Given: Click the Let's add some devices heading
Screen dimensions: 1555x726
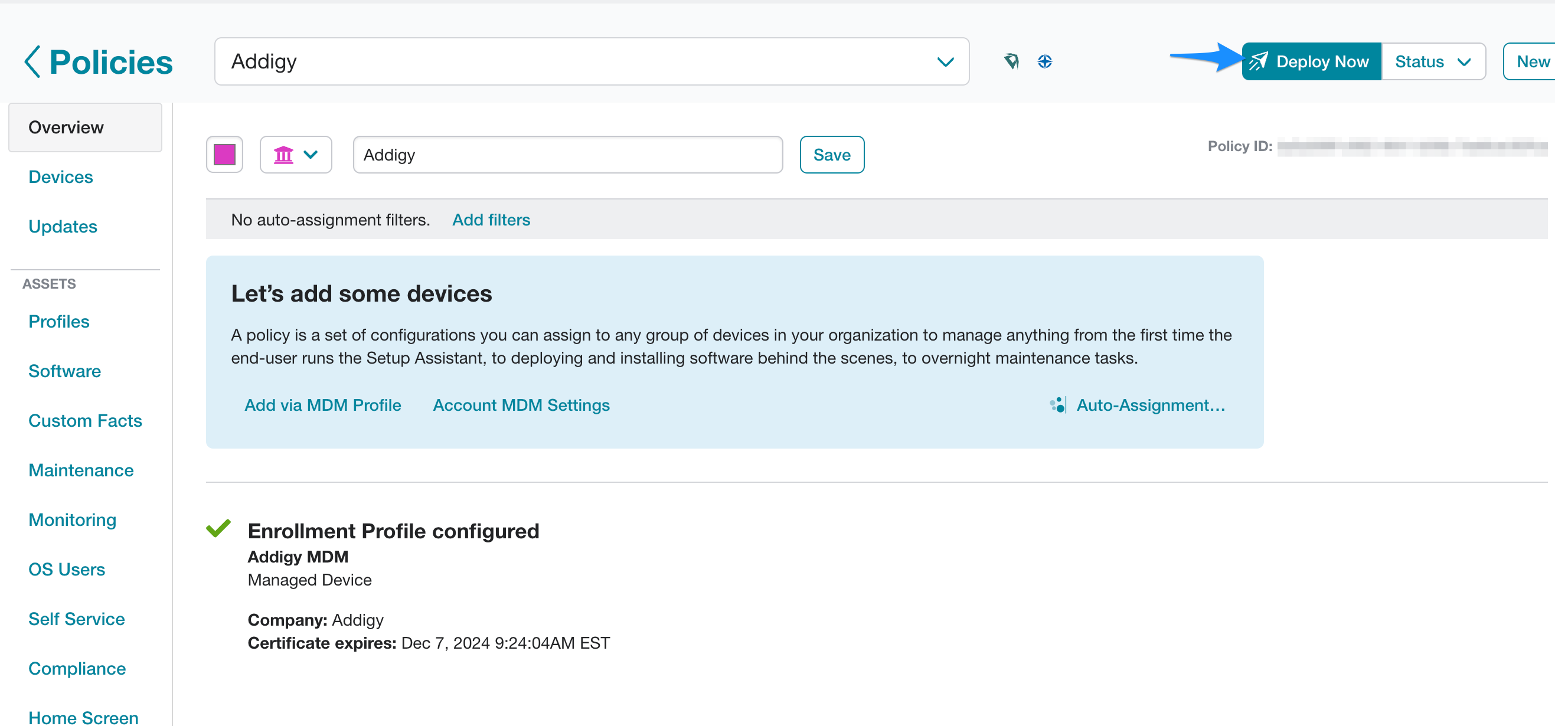Looking at the screenshot, I should coord(361,294).
